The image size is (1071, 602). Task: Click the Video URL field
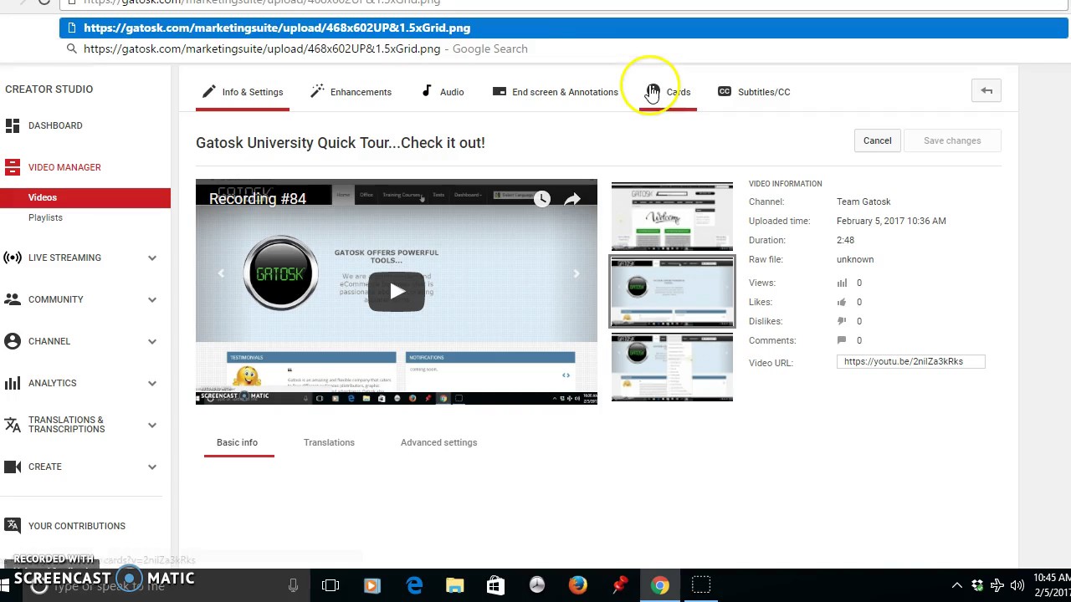point(911,361)
